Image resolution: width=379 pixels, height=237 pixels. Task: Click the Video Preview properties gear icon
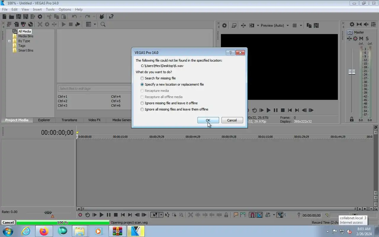(224, 25)
